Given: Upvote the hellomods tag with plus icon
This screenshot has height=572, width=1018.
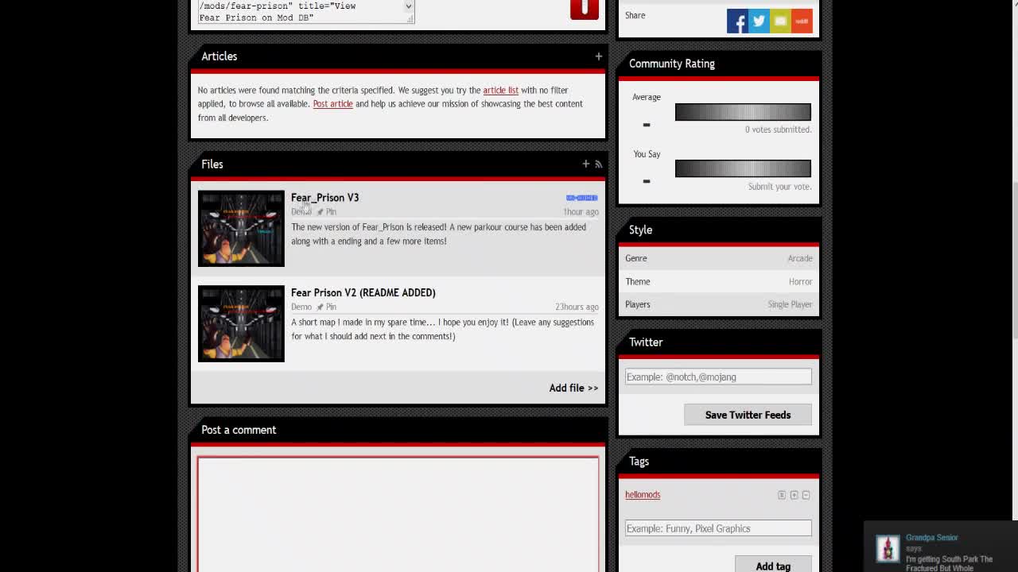Looking at the screenshot, I should tap(794, 495).
